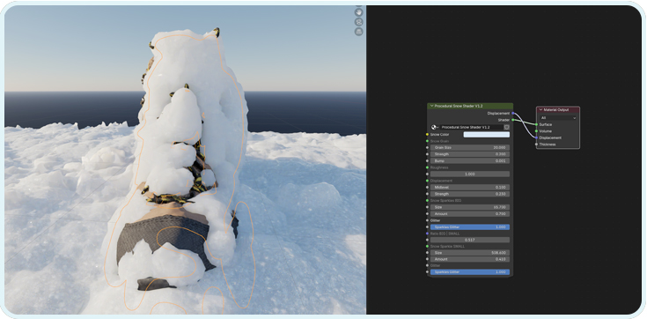The height and width of the screenshot is (319, 647).
Task: Click the node group name field
Action: point(472,128)
